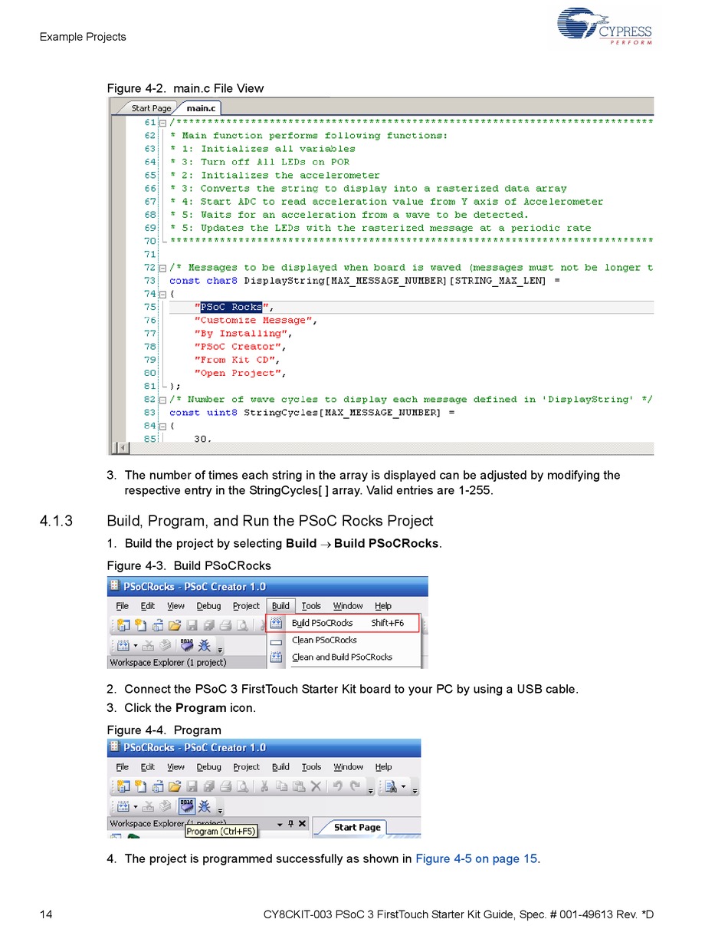This screenshot has height=952, width=728.
Task: Follow the Figure 4-5 on page 15 link
Action: tap(477, 858)
